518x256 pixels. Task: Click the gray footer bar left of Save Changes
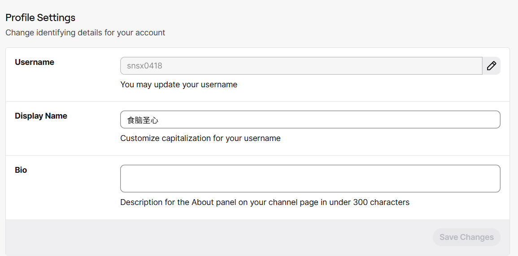coord(215,237)
